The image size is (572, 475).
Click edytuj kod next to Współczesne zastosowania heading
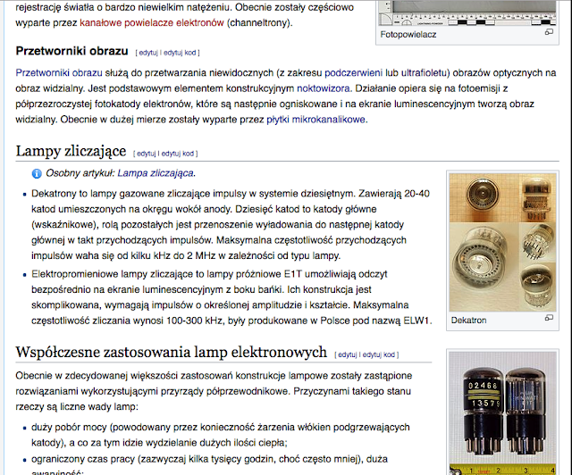coord(379,354)
